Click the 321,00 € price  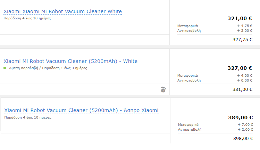tap(240, 18)
